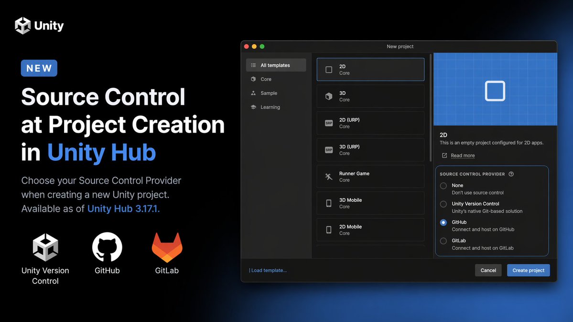Click the yellow minimize window button
This screenshot has height=322, width=573.
click(254, 46)
